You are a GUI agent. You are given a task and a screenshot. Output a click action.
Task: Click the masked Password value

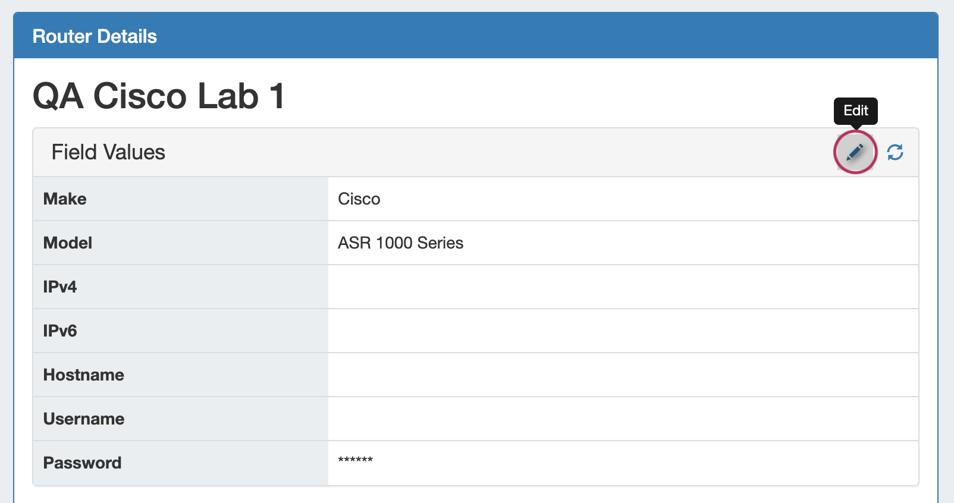tap(356, 460)
